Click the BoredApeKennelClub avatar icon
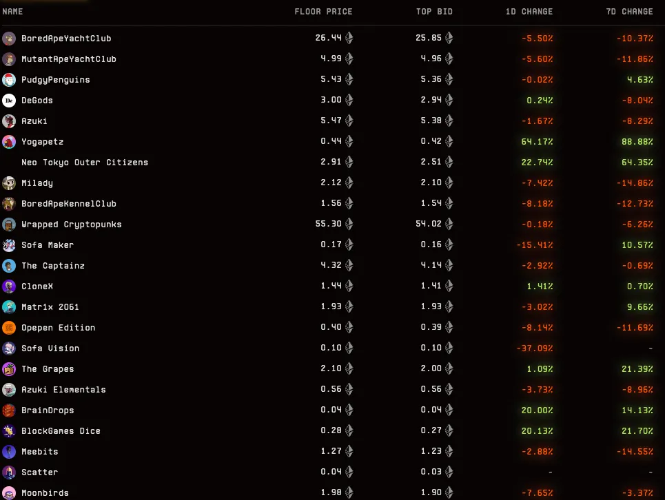The image size is (665, 500). click(x=9, y=204)
